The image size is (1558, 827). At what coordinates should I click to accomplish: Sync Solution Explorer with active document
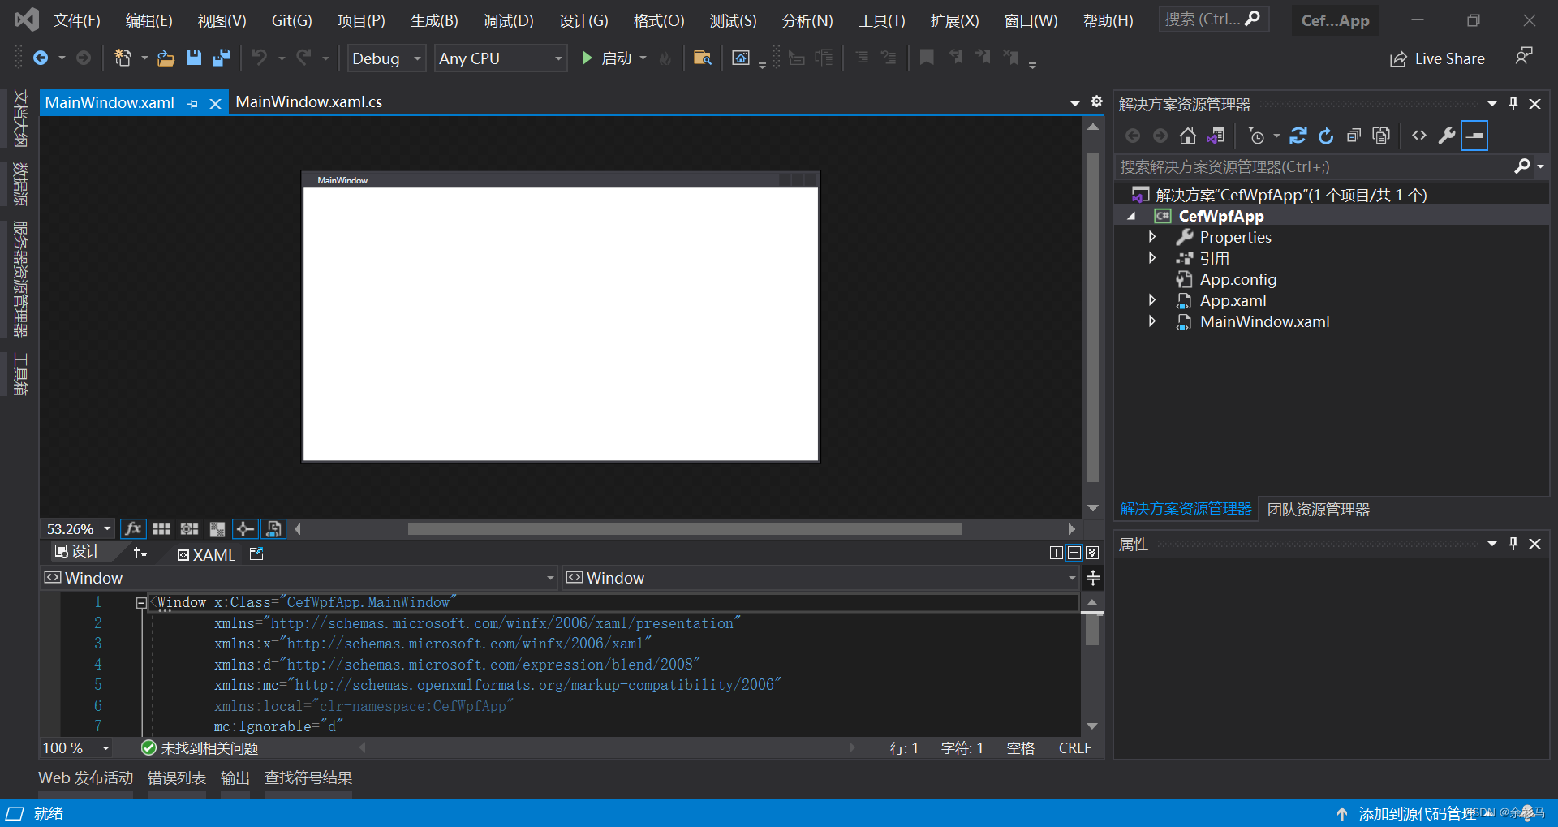tap(1216, 136)
